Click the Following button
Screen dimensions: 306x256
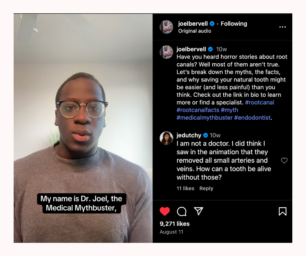click(234, 24)
